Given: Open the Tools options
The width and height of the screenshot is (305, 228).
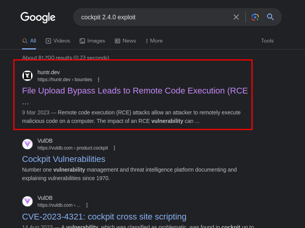Looking at the screenshot, I should 267,41.
